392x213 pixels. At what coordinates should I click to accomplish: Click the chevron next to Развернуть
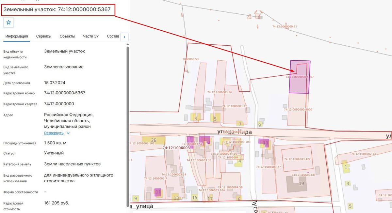click(x=68, y=133)
